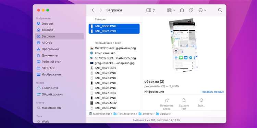This screenshot has width=257, height=128.
Task: Select file IMG_0625.PNG
Action: point(114,83)
